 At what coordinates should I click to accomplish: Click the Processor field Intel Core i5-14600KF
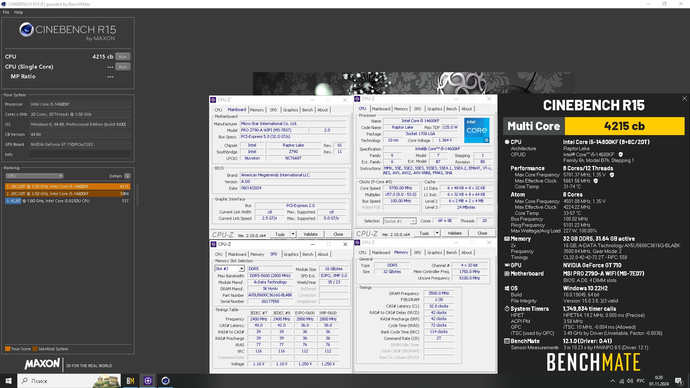coord(80,104)
